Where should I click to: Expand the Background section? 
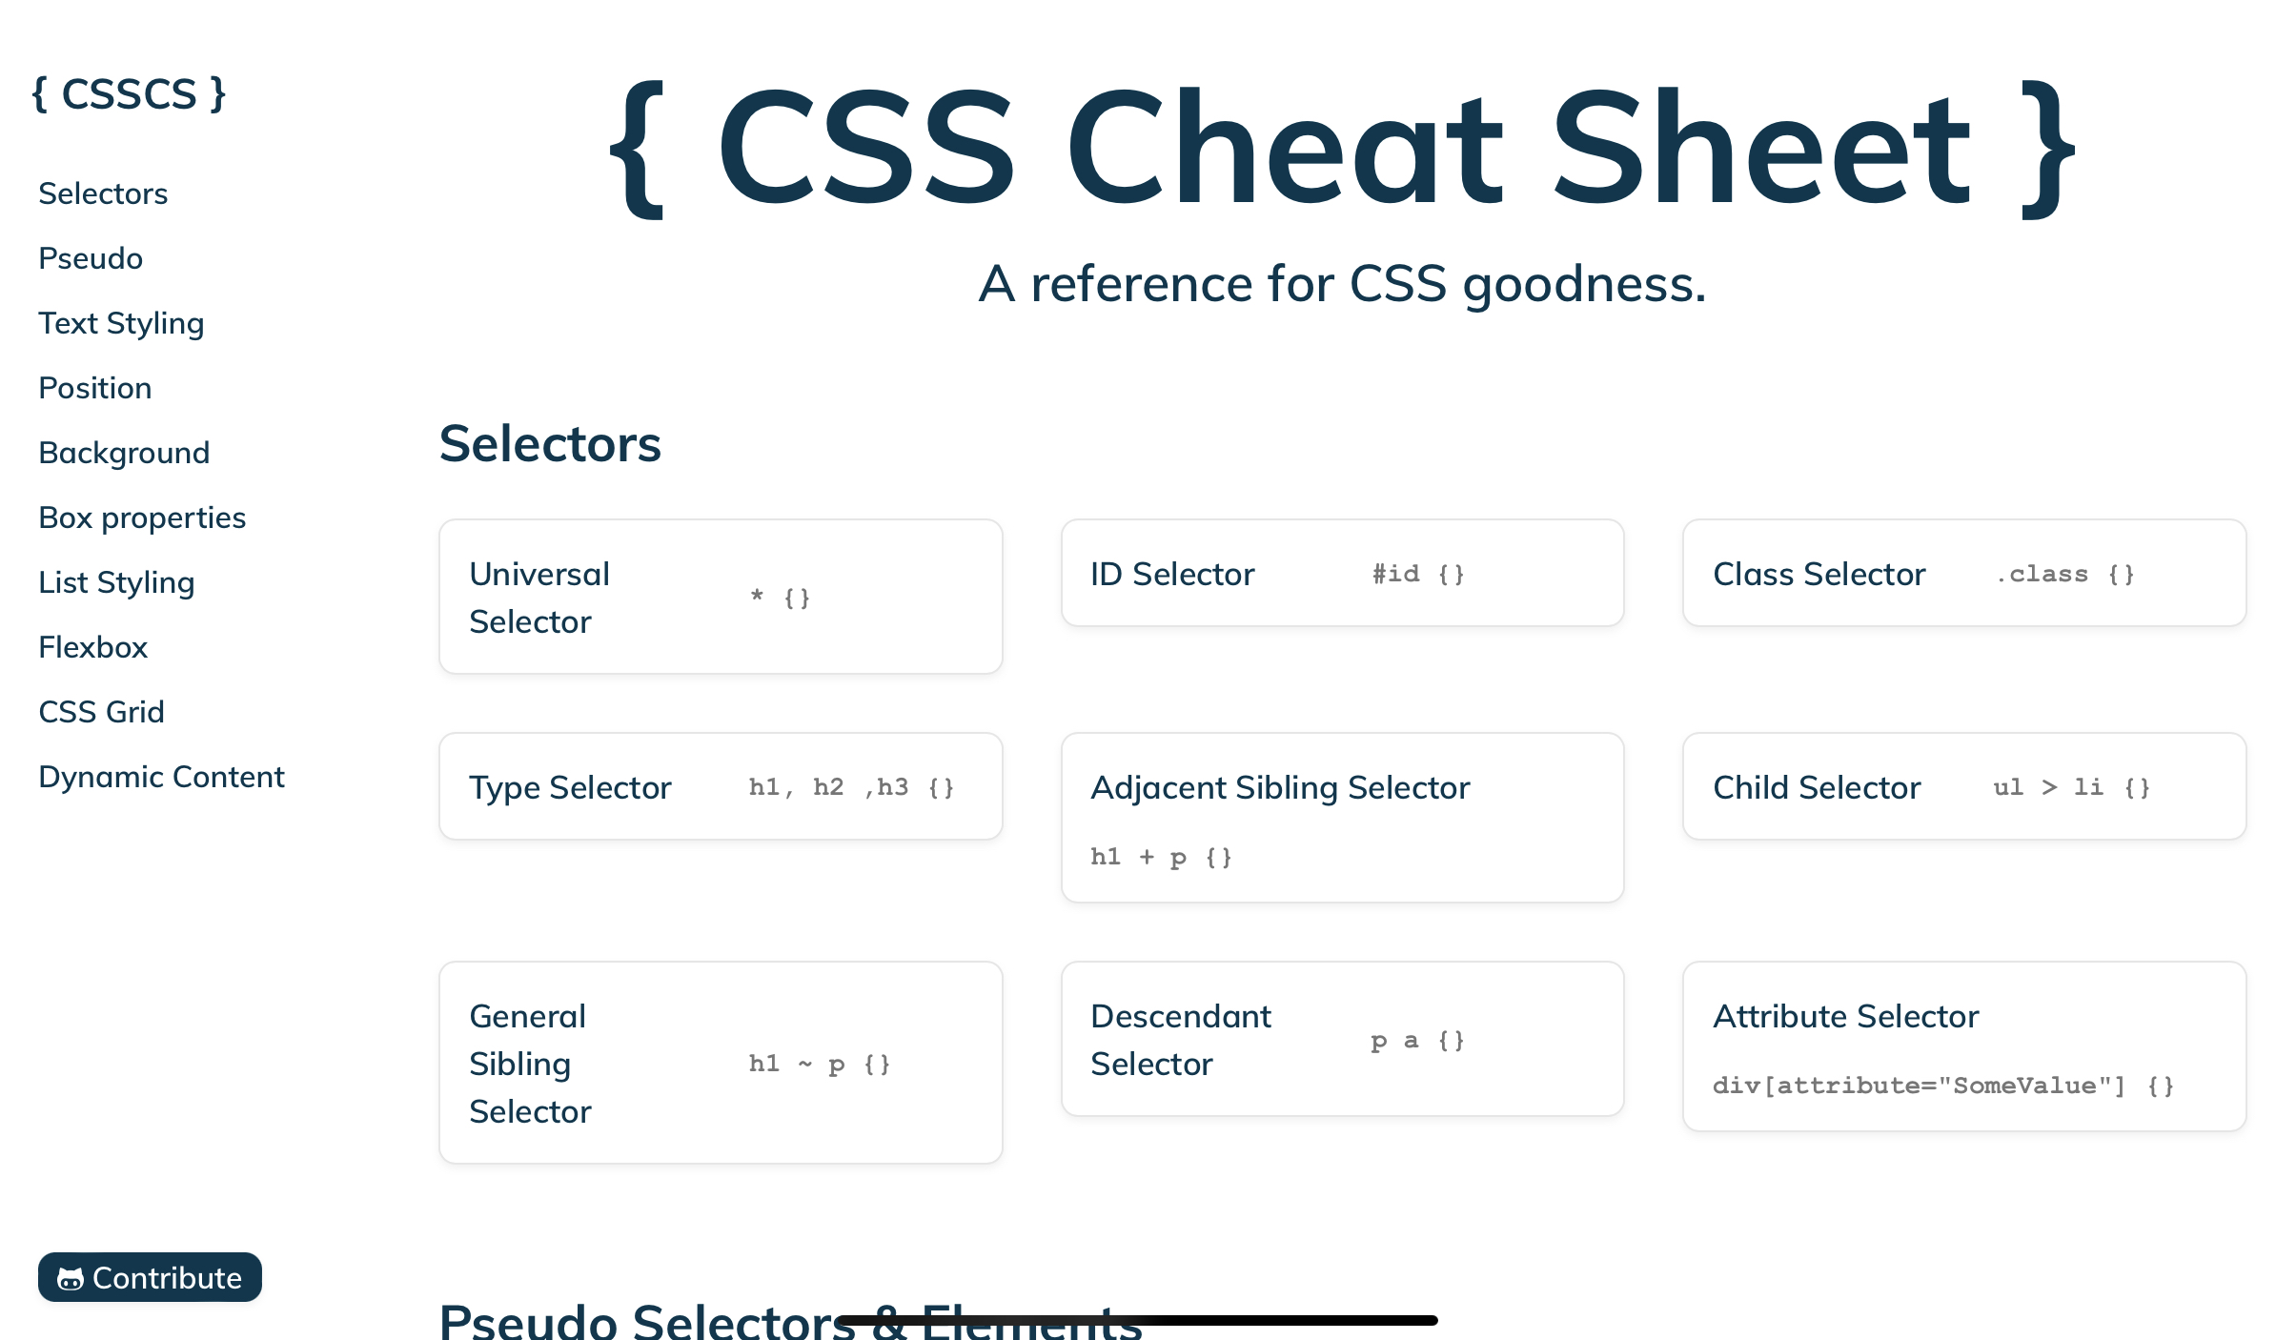point(125,453)
